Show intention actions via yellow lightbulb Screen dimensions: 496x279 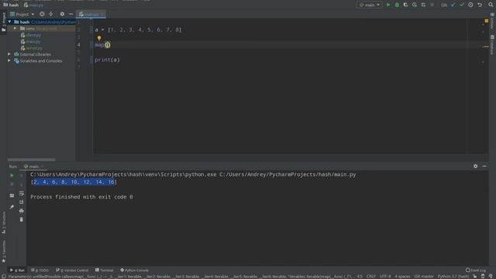coord(99,38)
